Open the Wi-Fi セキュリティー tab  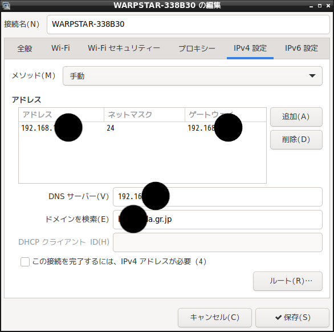point(124,48)
